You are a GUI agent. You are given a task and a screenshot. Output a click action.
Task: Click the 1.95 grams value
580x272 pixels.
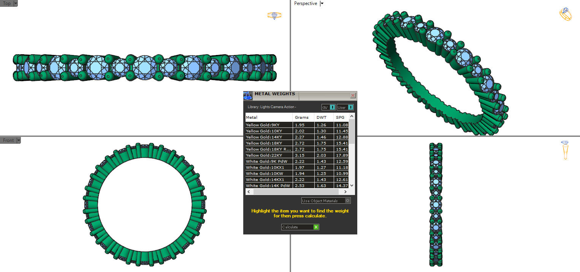pos(299,125)
